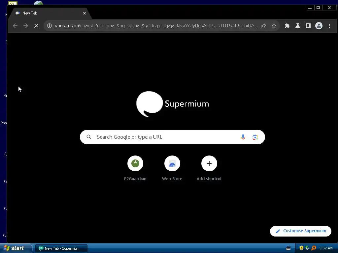Add a new shortcut
The width and height of the screenshot is (338, 253).
coord(209,168)
